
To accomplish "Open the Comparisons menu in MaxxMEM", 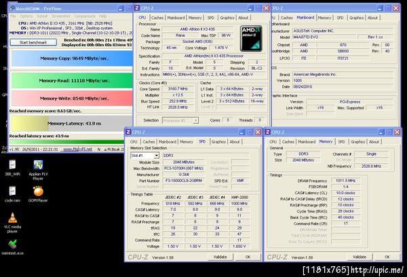I will [85, 16].
